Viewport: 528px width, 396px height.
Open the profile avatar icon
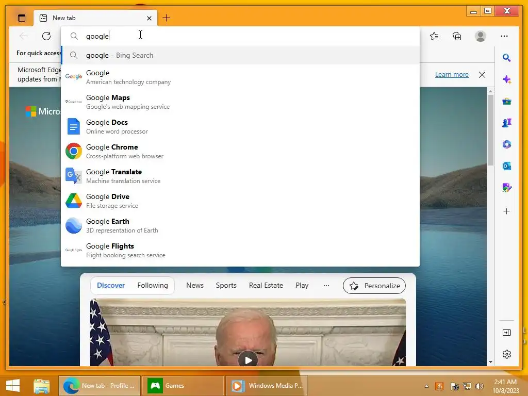pyautogui.click(x=481, y=36)
